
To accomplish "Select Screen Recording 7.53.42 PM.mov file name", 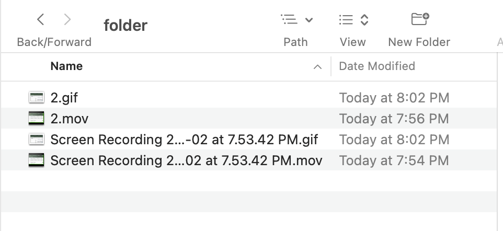I will point(186,160).
